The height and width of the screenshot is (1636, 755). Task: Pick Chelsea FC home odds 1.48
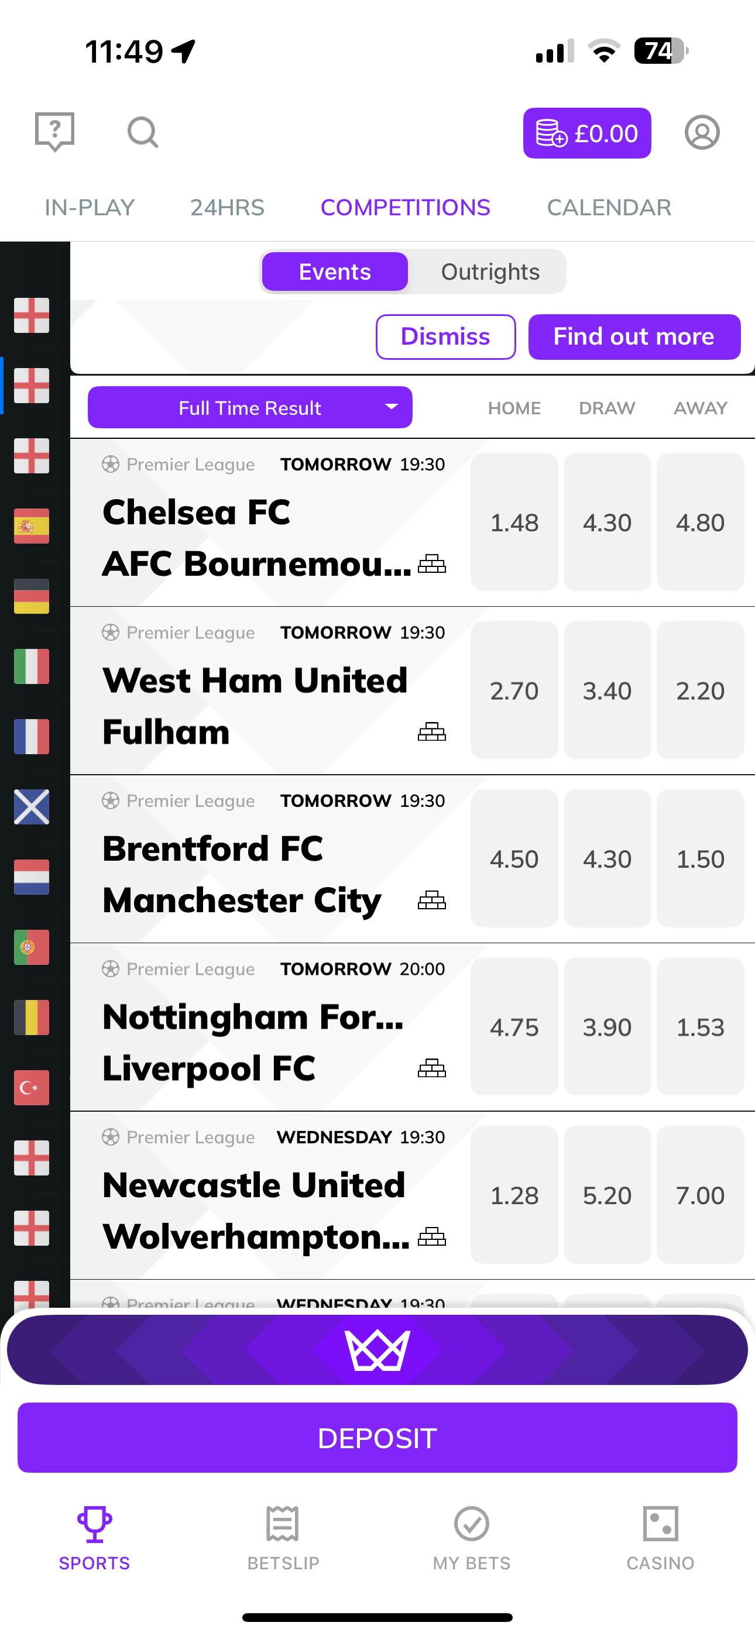click(514, 522)
